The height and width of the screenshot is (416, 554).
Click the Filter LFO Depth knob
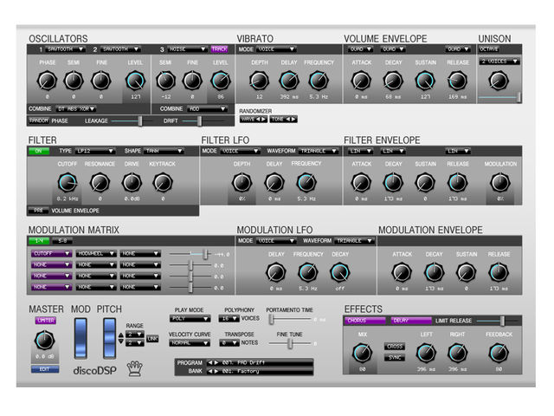point(242,183)
